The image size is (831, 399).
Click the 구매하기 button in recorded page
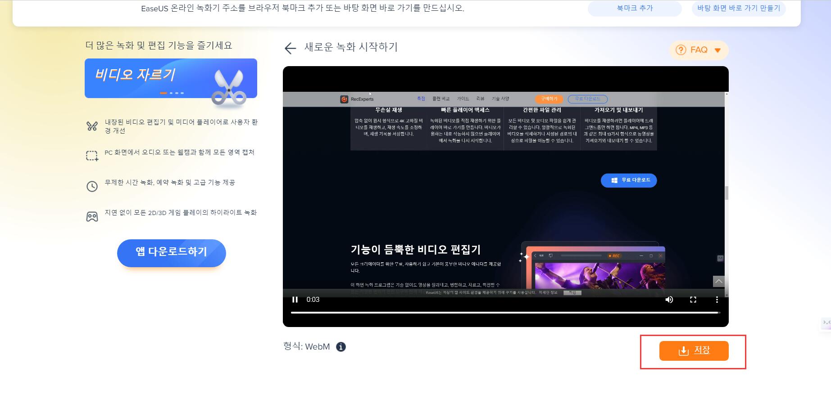549,99
